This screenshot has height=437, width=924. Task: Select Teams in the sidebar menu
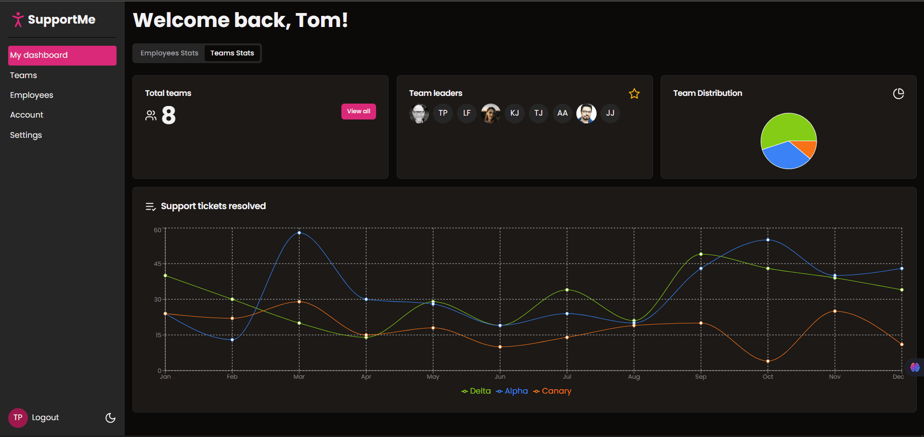click(x=23, y=75)
